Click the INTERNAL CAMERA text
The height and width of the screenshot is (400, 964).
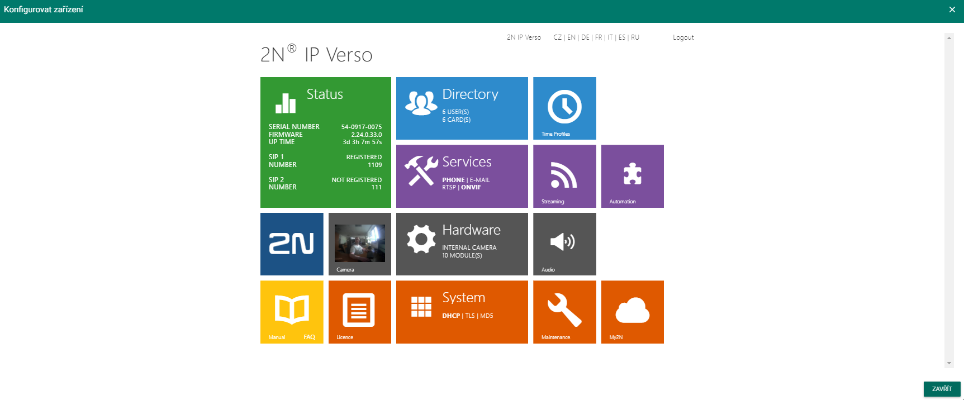click(x=469, y=247)
